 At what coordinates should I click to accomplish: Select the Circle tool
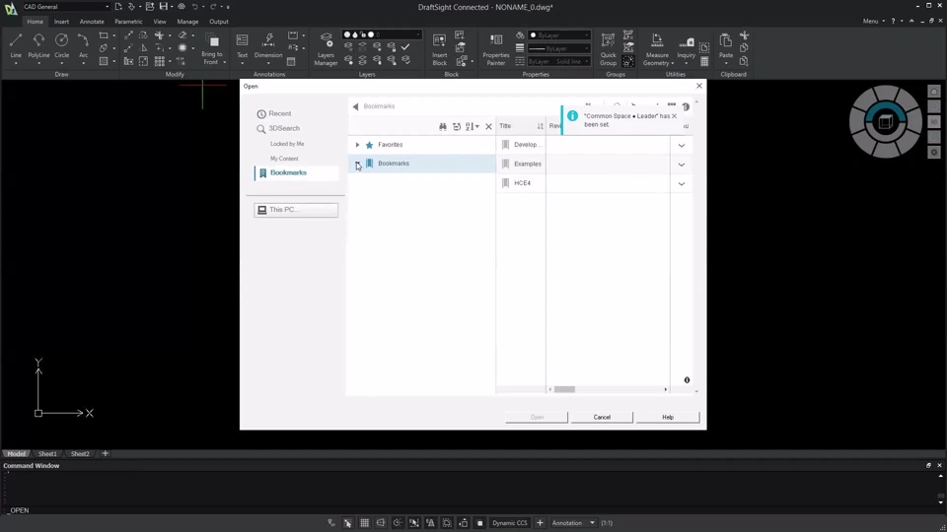(61, 46)
